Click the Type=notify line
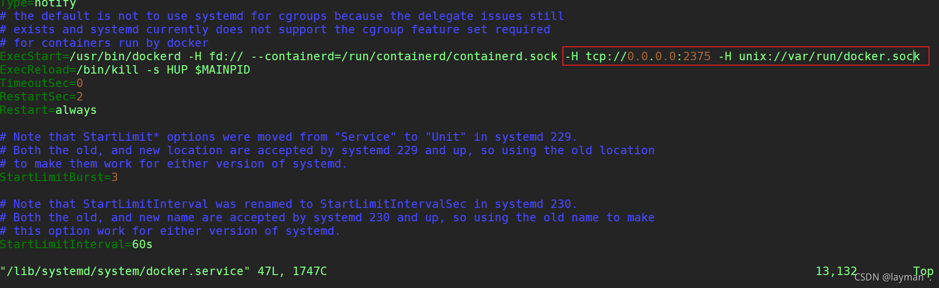Image resolution: width=939 pixels, height=288 pixels. [x=38, y=4]
